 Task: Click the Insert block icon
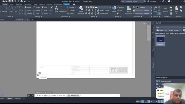tap(114, 8)
